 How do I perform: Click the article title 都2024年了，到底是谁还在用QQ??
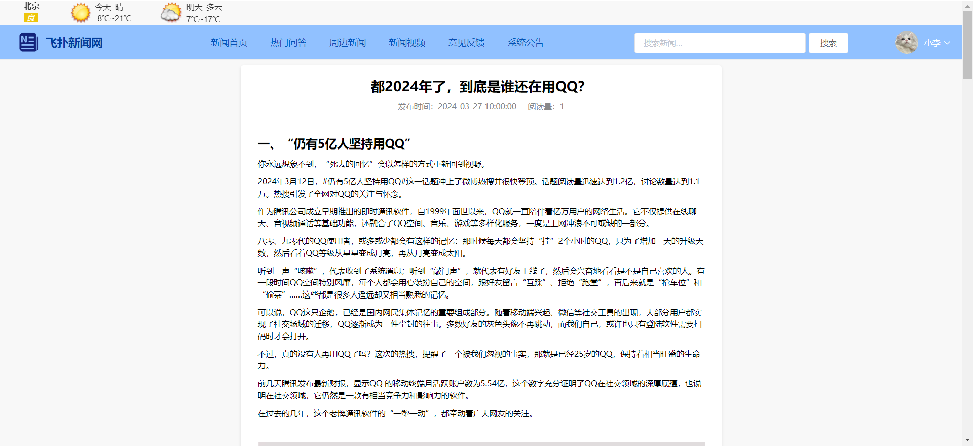click(478, 87)
